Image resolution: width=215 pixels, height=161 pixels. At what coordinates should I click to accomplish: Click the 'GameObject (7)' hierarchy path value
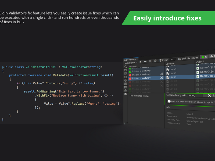[195, 122]
